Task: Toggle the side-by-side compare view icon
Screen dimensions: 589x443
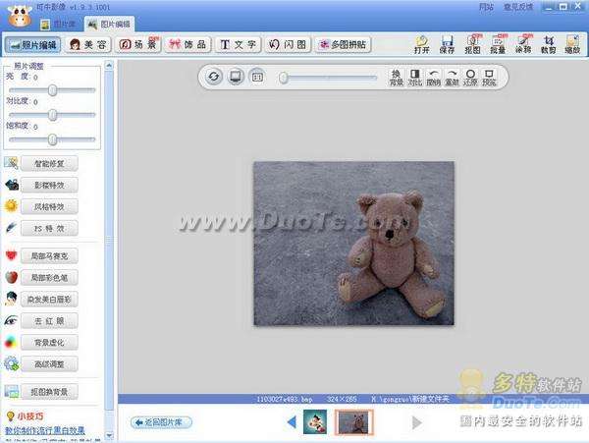Action: click(257, 77)
